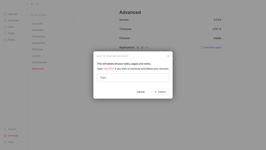Click the channel value stable
The width and height of the screenshot is (266, 150).
click(x=217, y=38)
